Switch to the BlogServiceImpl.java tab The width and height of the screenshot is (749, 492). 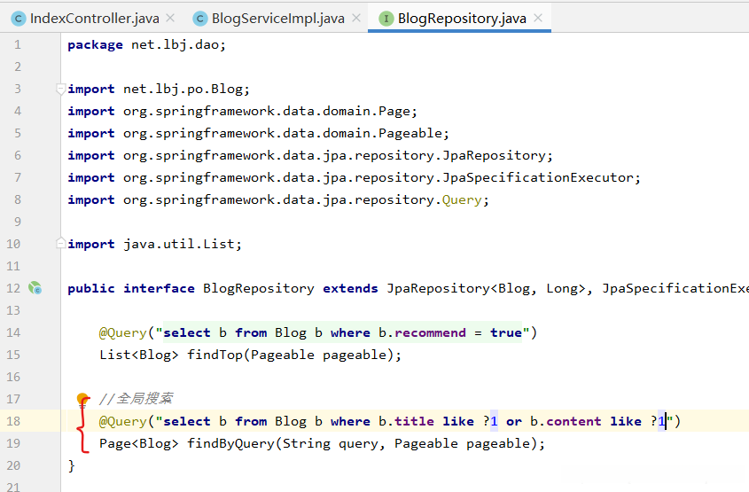click(x=277, y=18)
